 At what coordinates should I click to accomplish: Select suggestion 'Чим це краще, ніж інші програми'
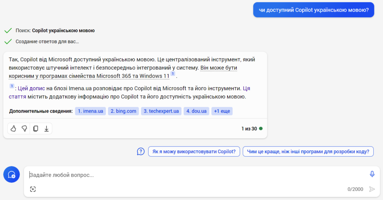pos(308,152)
